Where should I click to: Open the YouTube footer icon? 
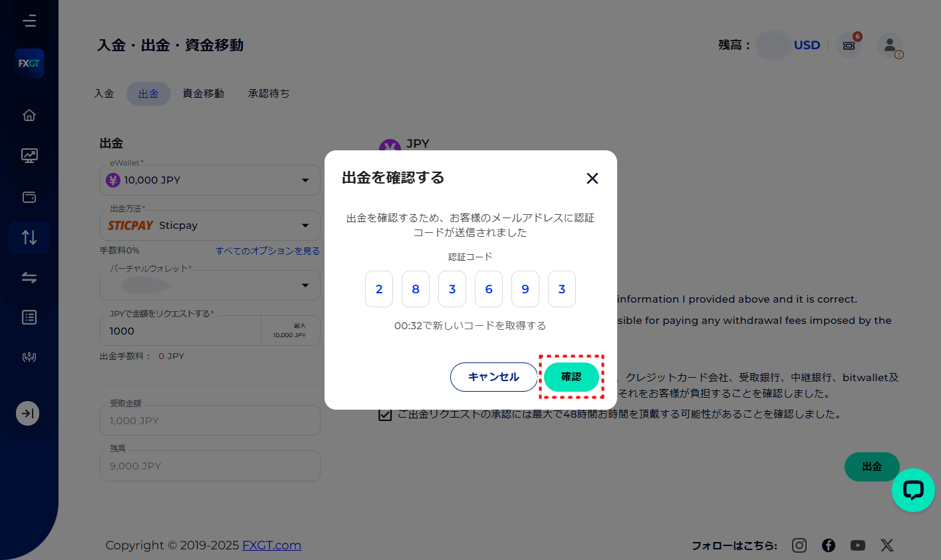(x=858, y=545)
